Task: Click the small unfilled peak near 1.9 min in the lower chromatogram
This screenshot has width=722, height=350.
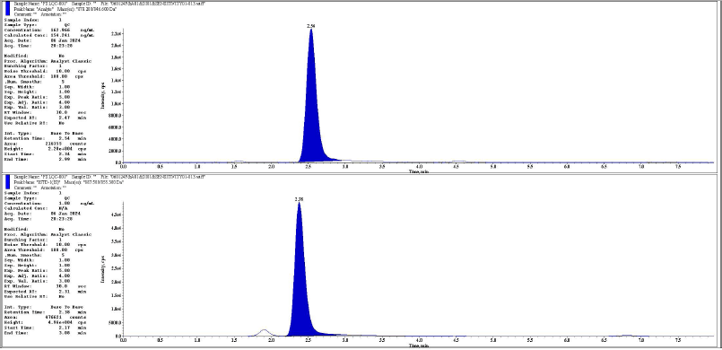Action: tap(264, 332)
